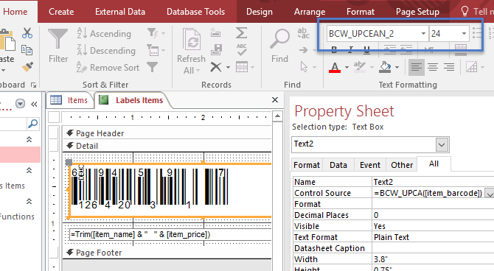Click the Toggle Filter funnel icon
The height and width of the screenshot is (271, 494).
153,67
